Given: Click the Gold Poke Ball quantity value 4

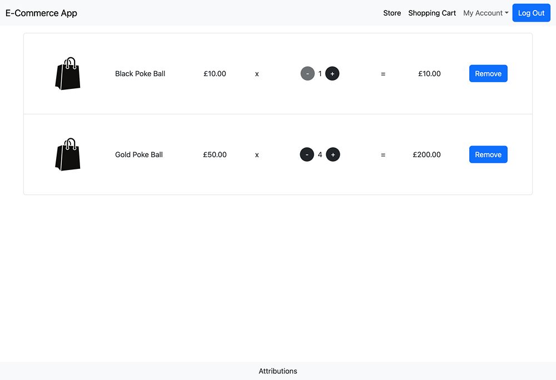Looking at the screenshot, I should tap(320, 154).
